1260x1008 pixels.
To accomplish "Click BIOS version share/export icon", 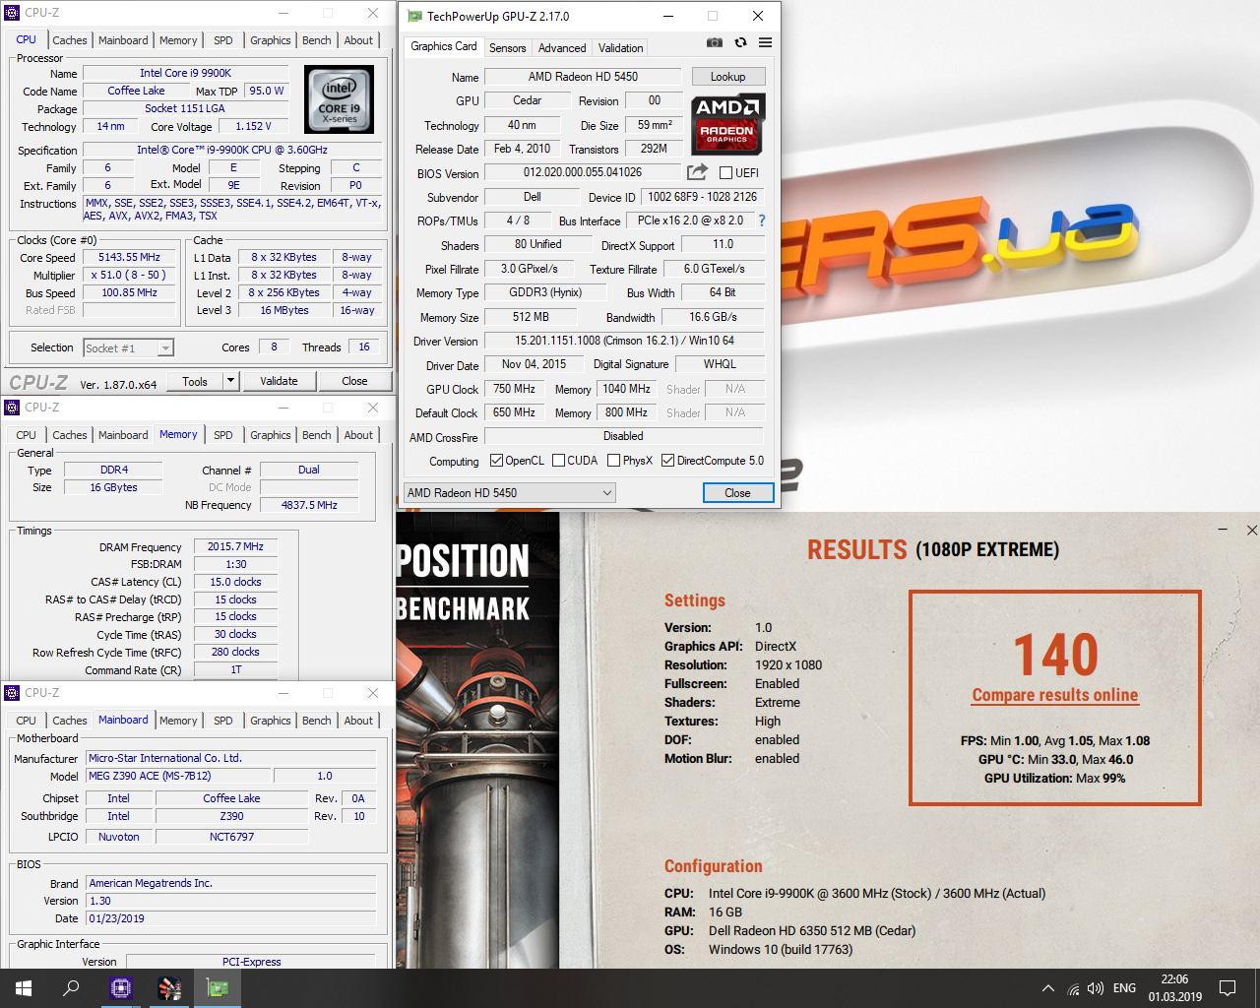I will pyautogui.click(x=697, y=171).
